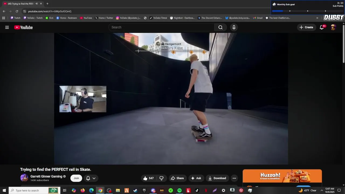Open Task View on the taskbar
Screen dimensions: 345x194
pos(65,190)
